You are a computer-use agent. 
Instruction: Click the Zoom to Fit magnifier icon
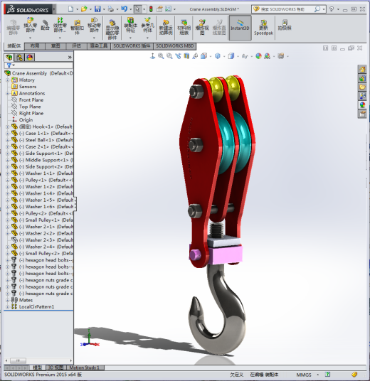tap(161, 56)
